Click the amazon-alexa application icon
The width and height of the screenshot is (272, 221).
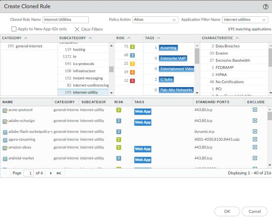(5, 148)
